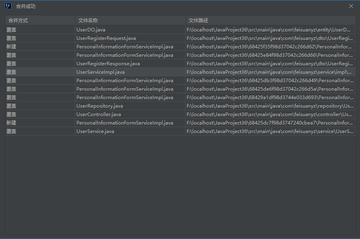Click 覆盖 in the UserServiceImpl.java row
360x239 pixels.
(11, 72)
